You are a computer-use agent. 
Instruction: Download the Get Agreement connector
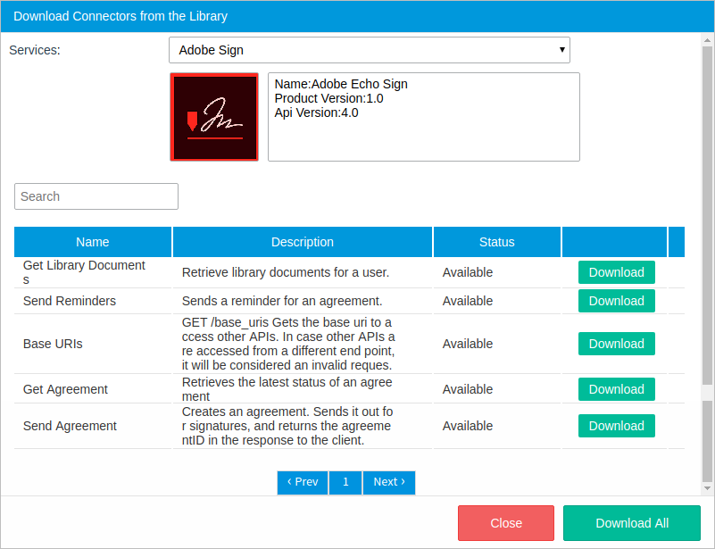616,389
